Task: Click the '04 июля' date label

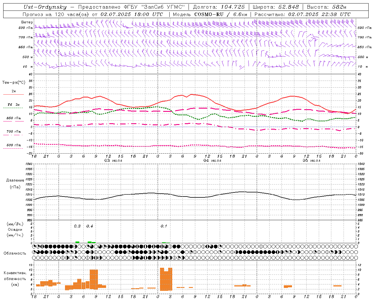Action: tap(212, 161)
